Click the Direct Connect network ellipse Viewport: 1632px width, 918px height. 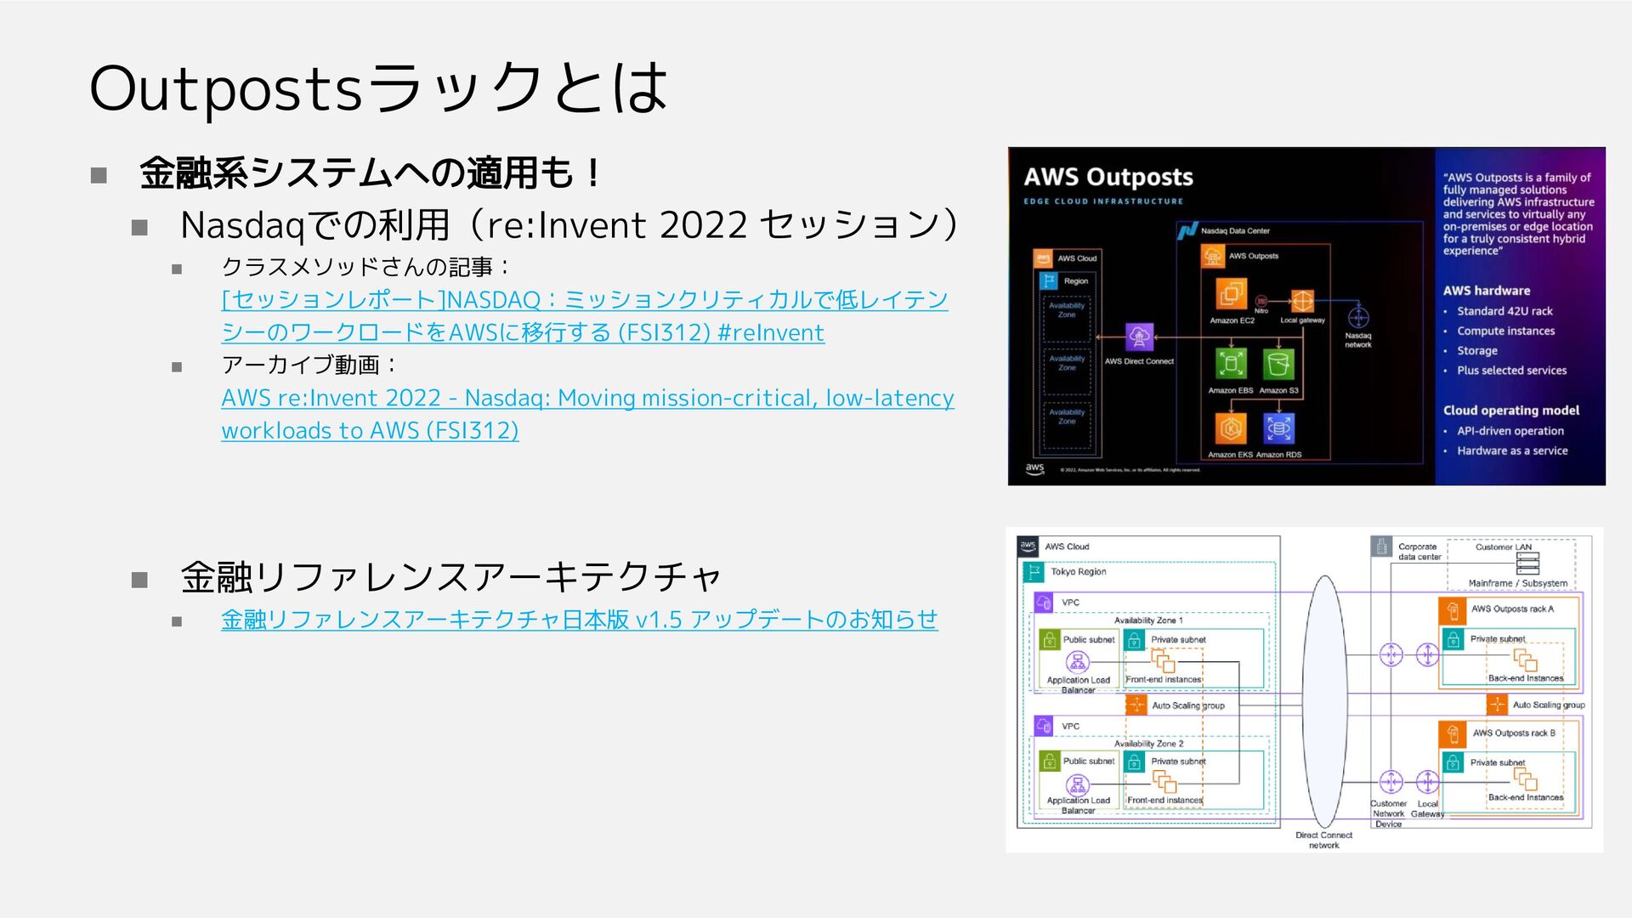click(x=1323, y=702)
